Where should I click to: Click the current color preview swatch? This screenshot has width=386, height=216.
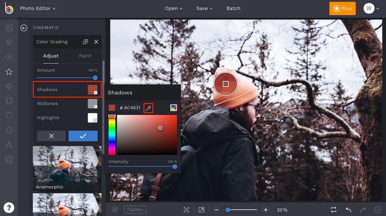112,108
